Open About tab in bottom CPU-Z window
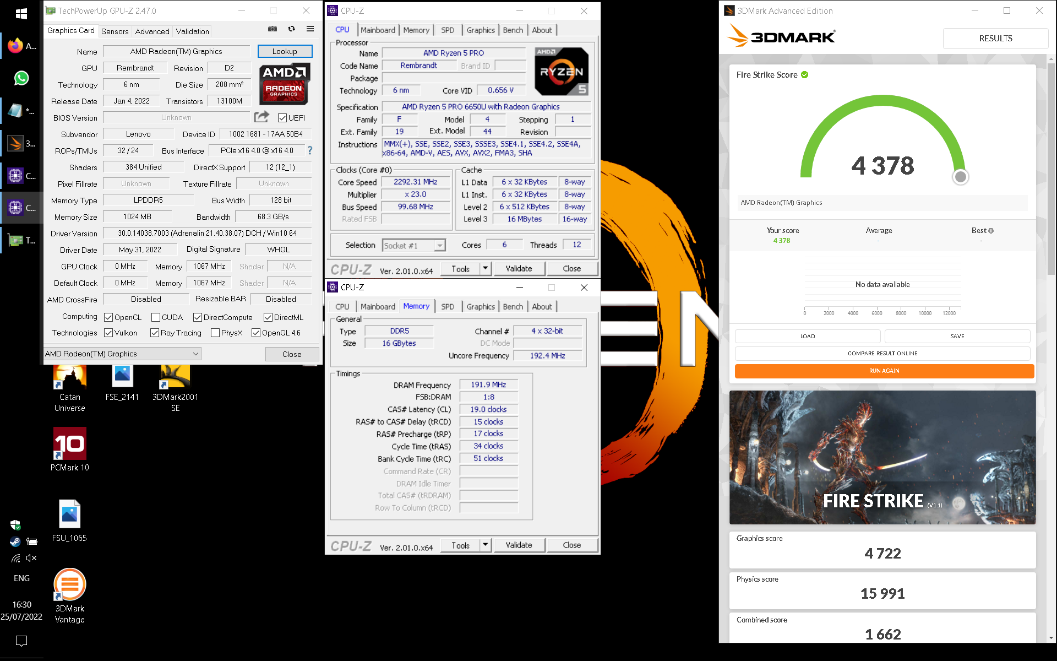 [x=542, y=307]
